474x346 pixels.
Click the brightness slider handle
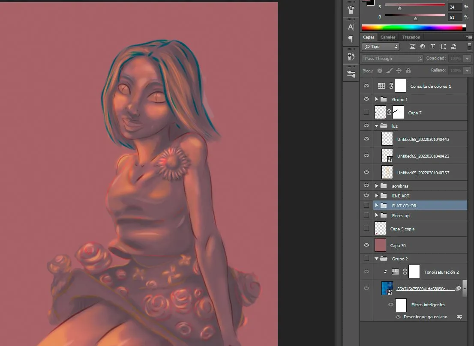point(415,18)
